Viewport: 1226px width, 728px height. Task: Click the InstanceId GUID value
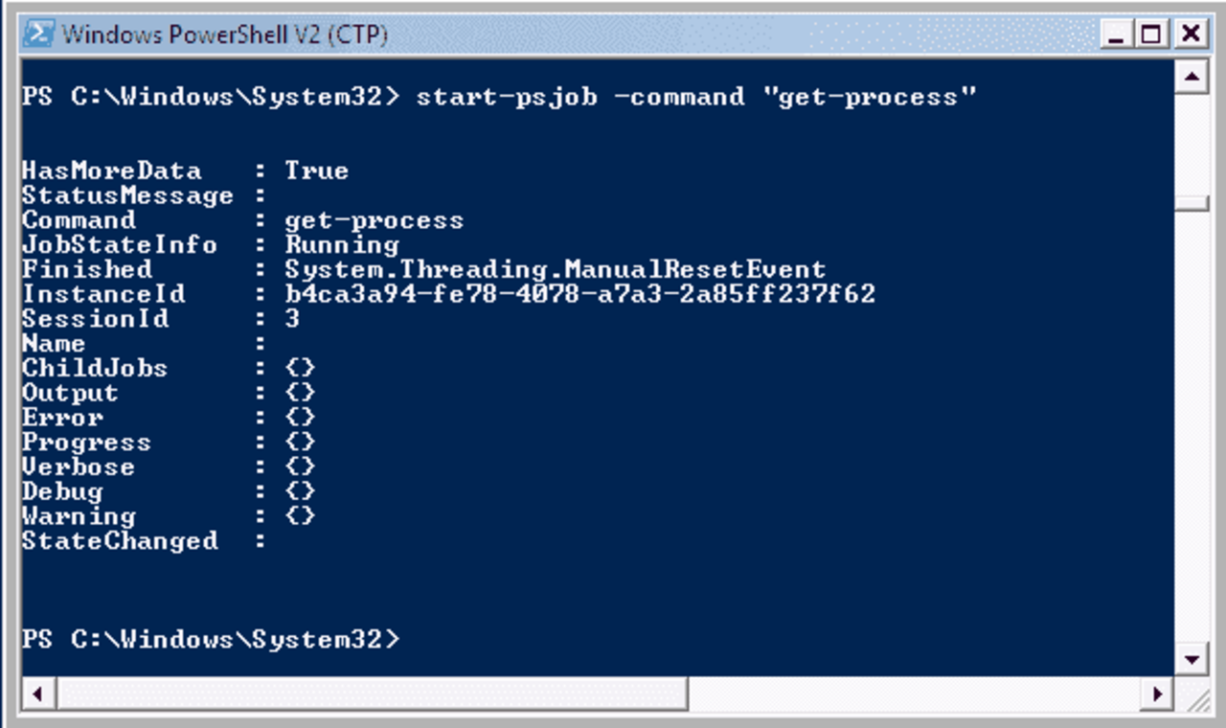click(584, 294)
